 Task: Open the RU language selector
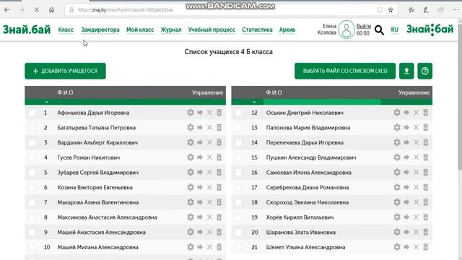395,30
